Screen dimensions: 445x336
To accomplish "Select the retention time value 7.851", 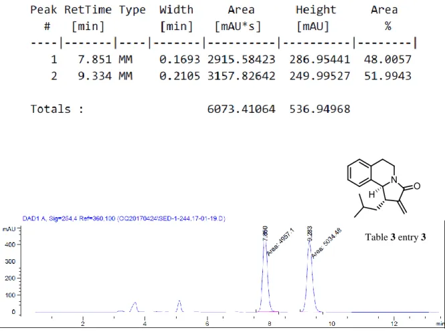I will click(95, 59).
